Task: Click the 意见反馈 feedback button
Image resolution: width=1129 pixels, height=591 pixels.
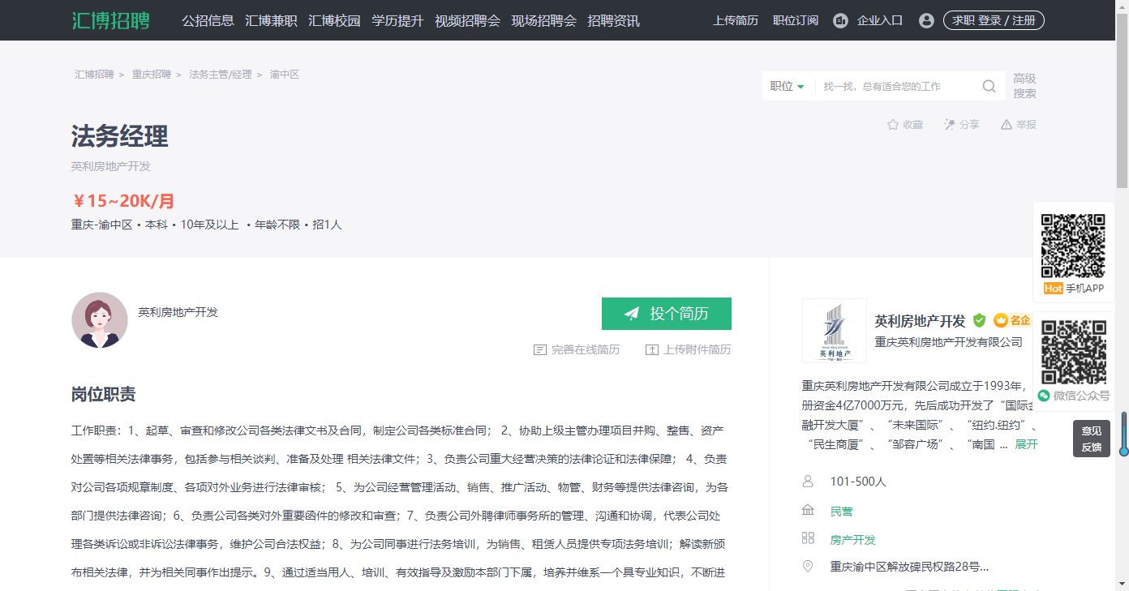Action: point(1092,439)
